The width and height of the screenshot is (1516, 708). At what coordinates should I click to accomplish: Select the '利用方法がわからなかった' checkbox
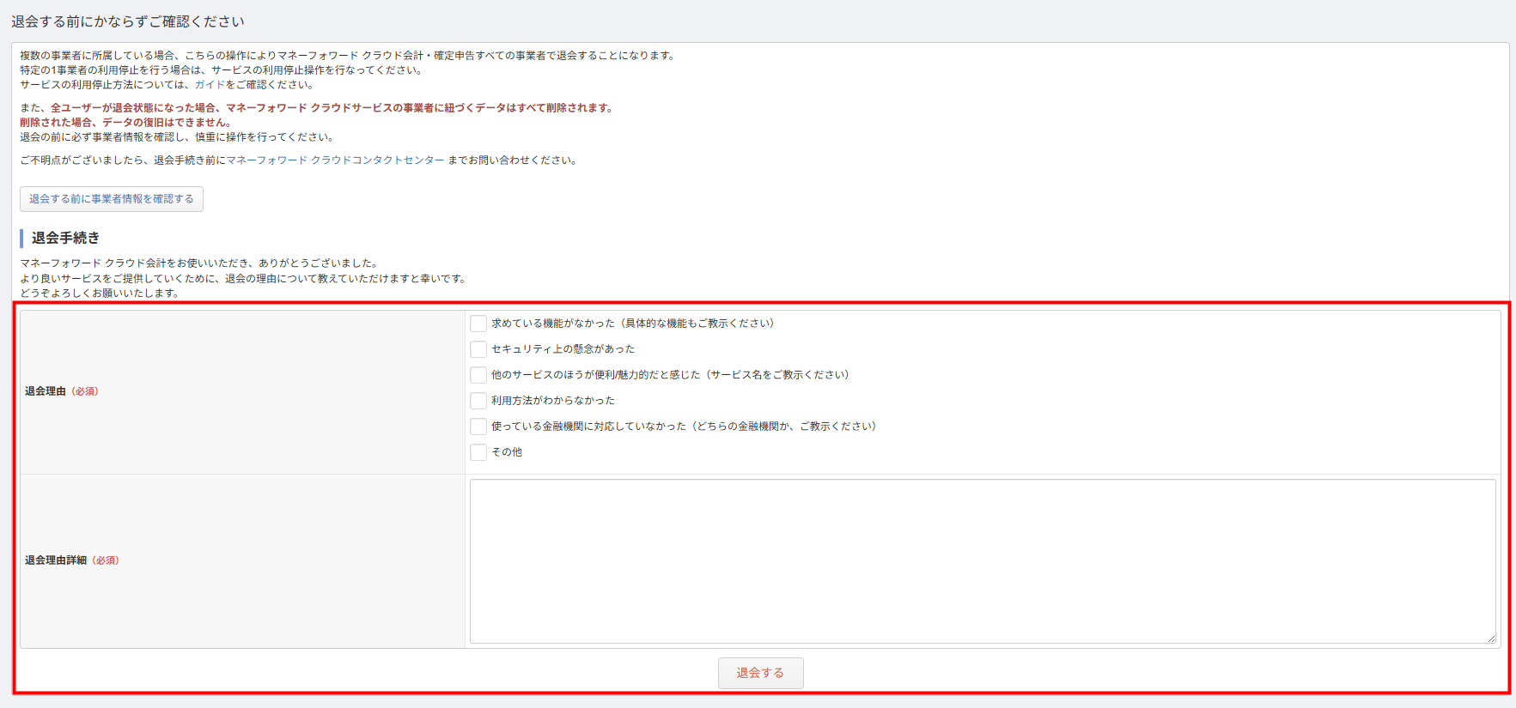tap(478, 401)
